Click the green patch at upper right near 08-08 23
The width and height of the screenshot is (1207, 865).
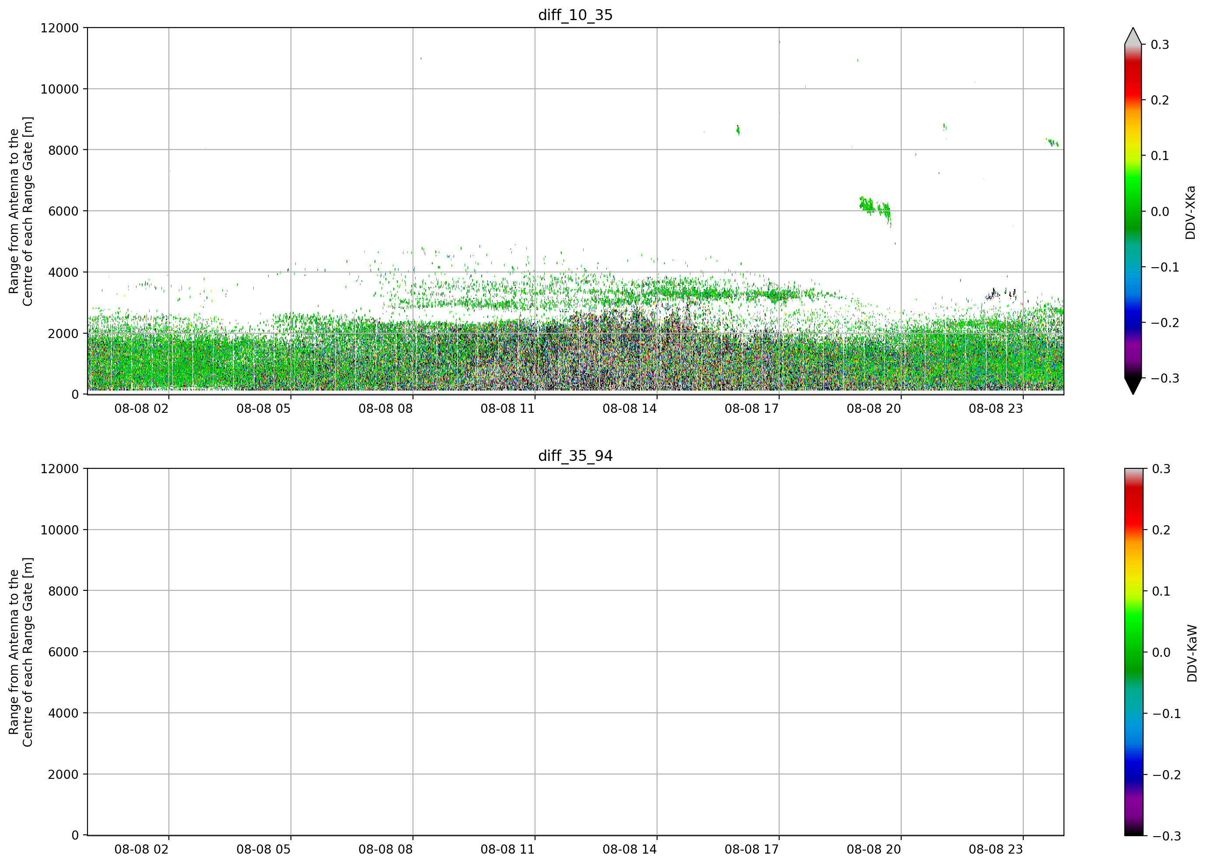click(1052, 142)
